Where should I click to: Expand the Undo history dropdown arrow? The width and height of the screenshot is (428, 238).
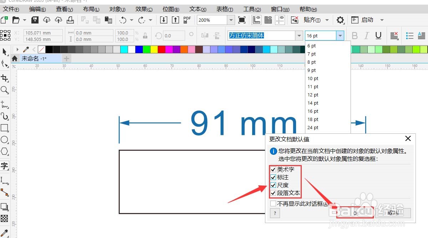[132, 20]
